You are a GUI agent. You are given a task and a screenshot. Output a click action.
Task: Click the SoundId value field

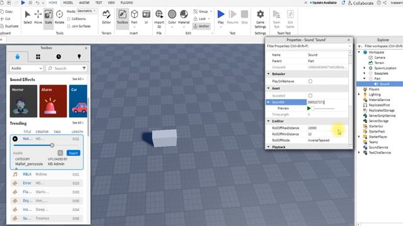[327, 102]
